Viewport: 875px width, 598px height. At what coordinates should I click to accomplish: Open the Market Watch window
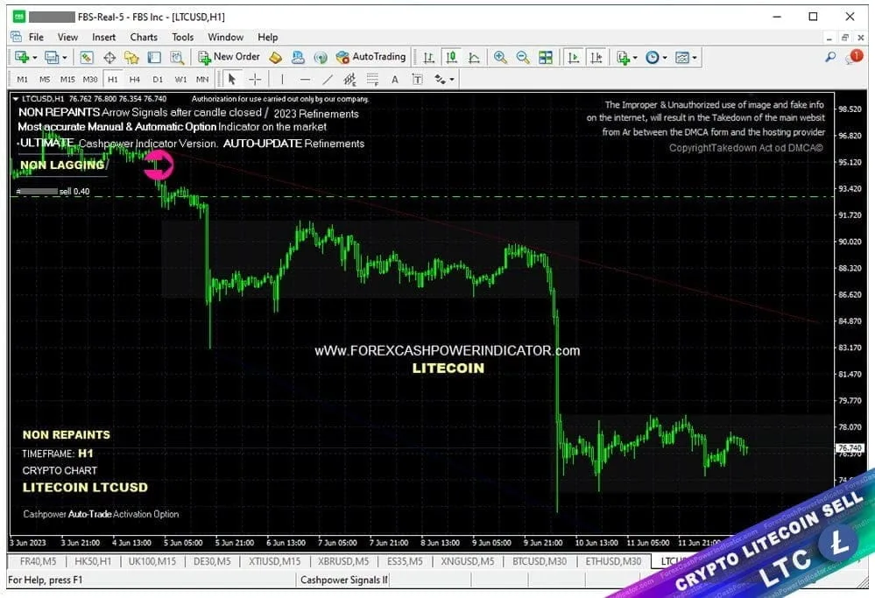pyautogui.click(x=87, y=57)
